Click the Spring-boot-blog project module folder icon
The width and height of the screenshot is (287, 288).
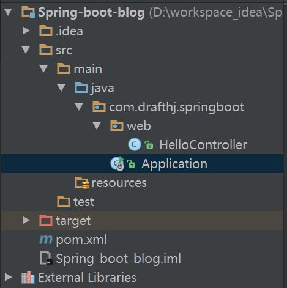(29, 12)
